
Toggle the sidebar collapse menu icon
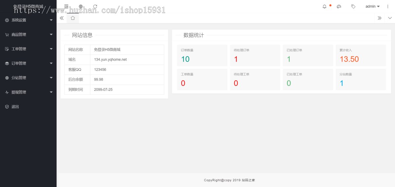click(66, 6)
